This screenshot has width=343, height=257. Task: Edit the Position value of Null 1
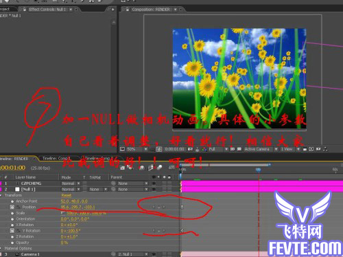click(x=78, y=207)
